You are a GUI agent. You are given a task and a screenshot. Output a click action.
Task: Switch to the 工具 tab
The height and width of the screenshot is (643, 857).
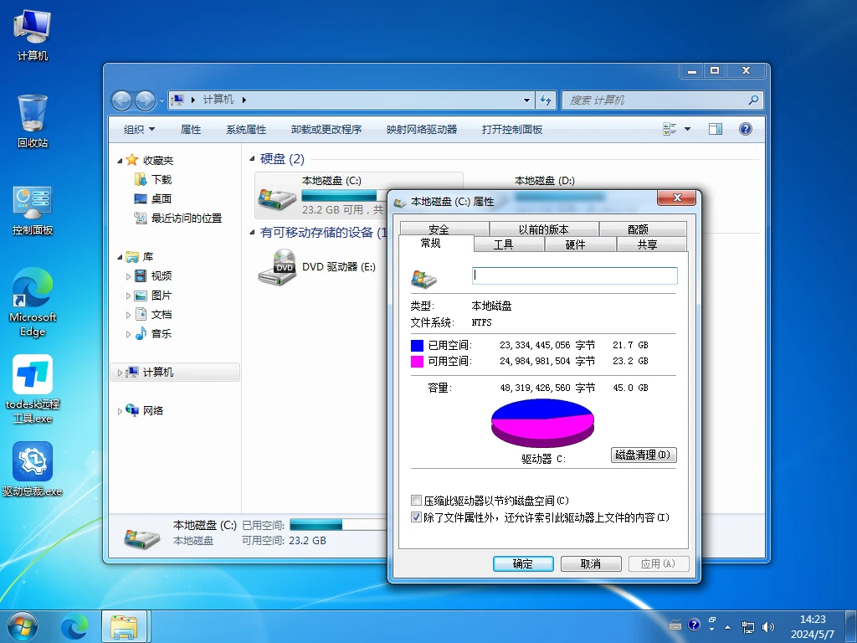coord(503,244)
